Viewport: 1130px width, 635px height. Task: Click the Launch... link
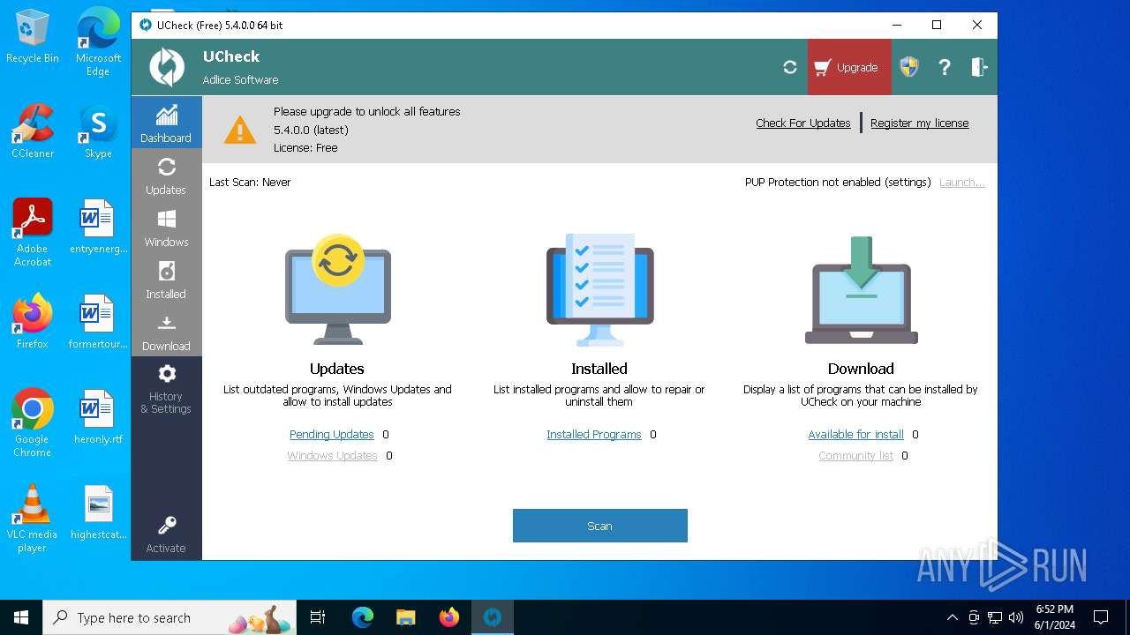coord(962,183)
